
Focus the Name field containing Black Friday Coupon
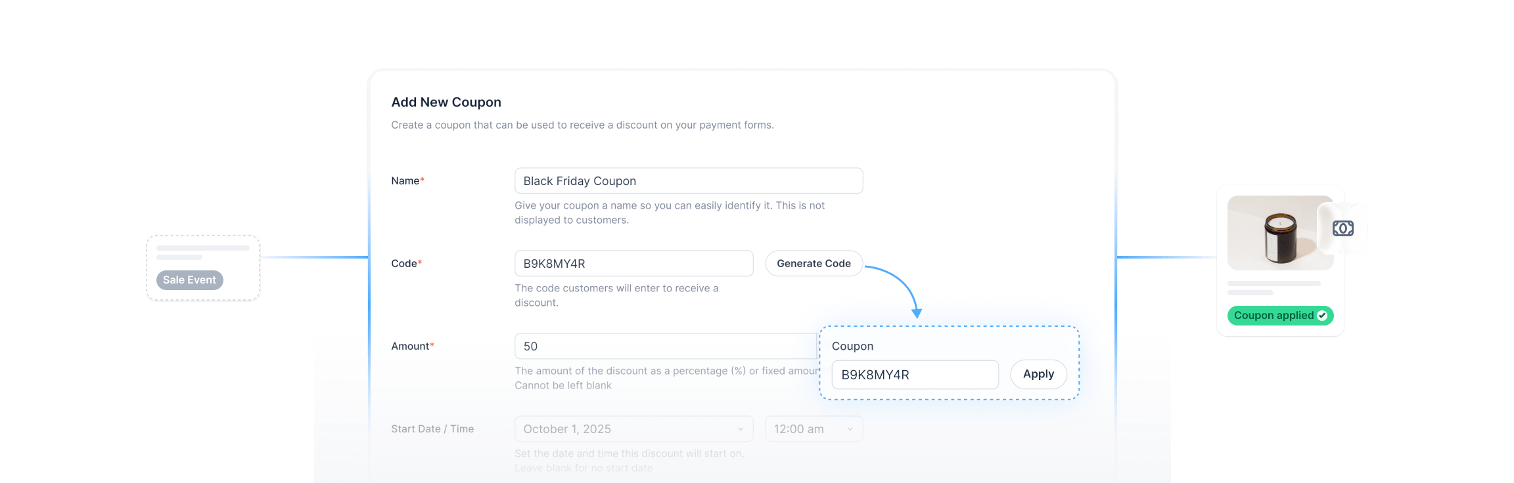[688, 181]
